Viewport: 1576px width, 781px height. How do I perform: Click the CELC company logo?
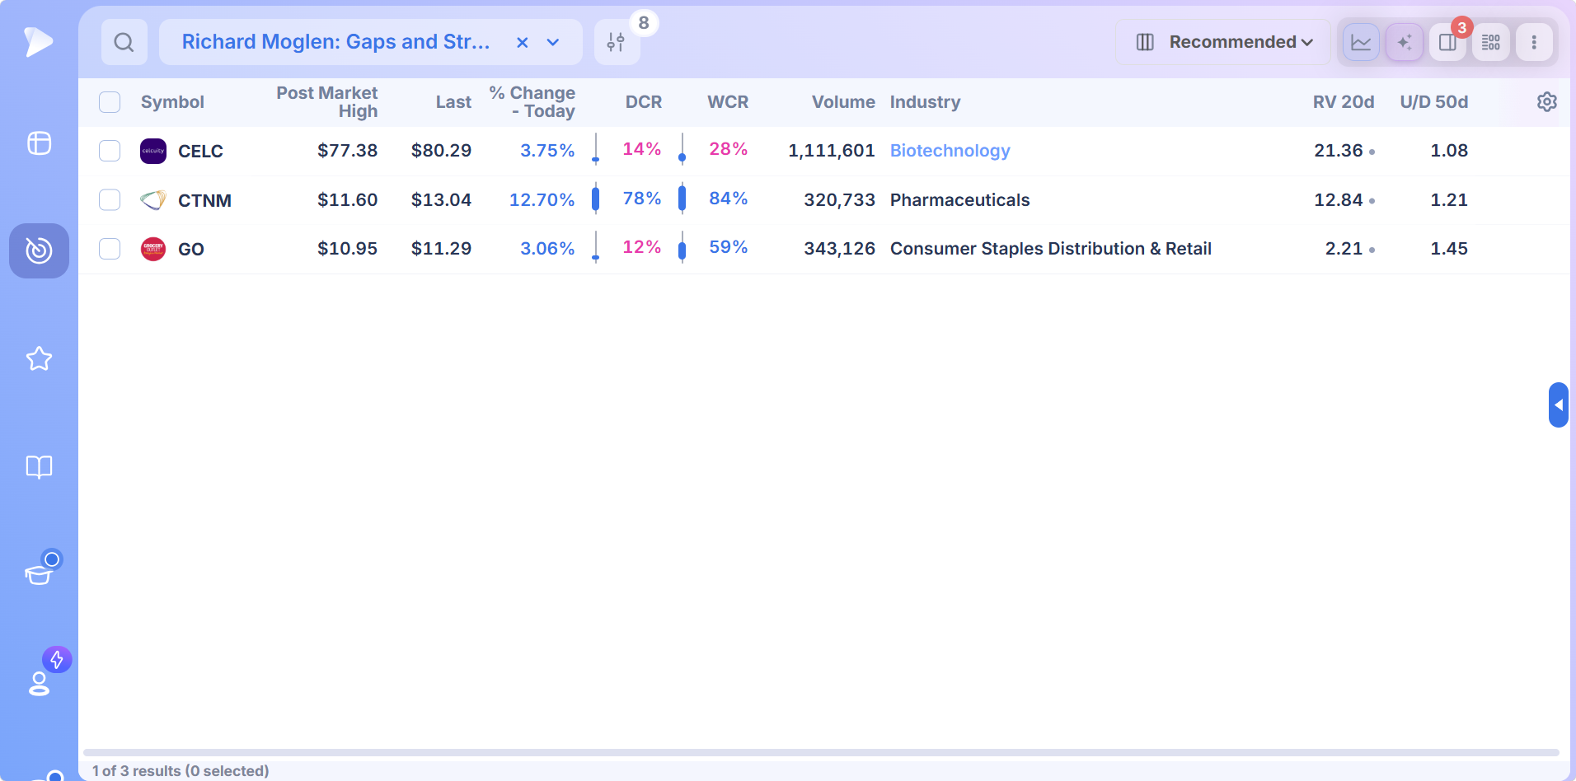coord(153,151)
